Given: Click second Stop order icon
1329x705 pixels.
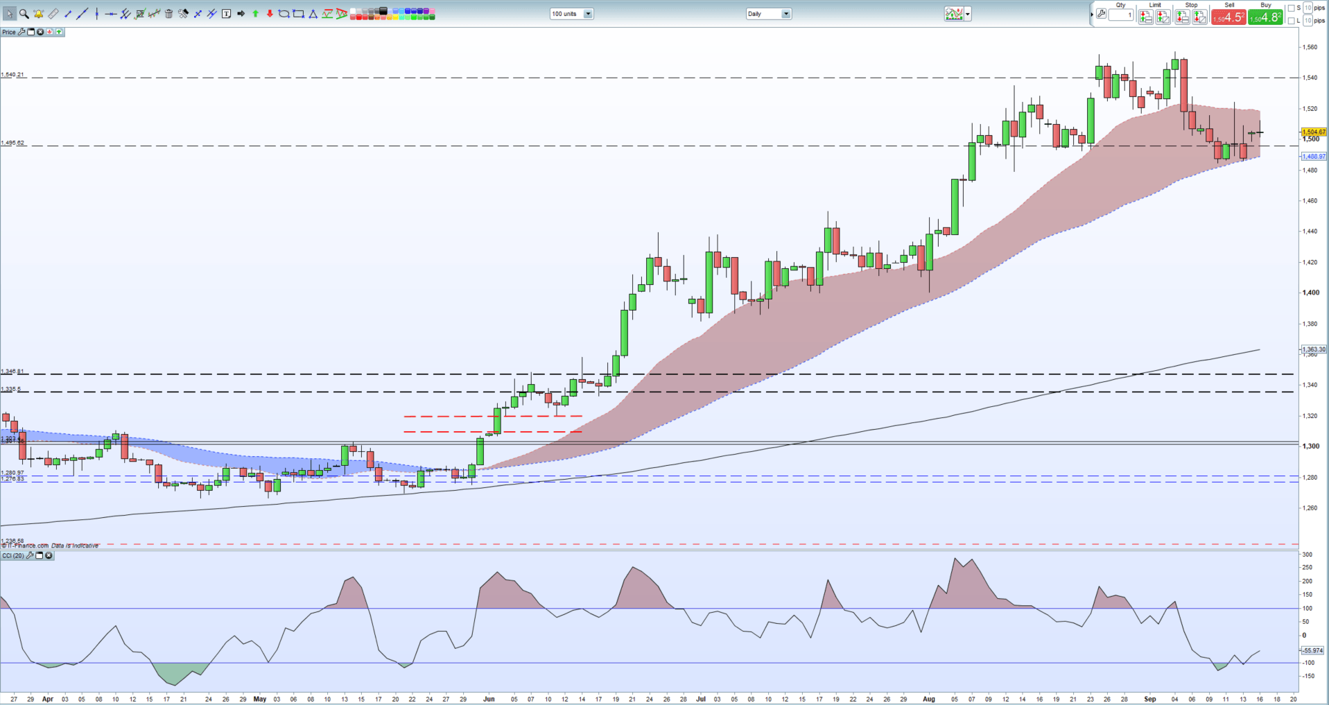Looking at the screenshot, I should 1199,17.
